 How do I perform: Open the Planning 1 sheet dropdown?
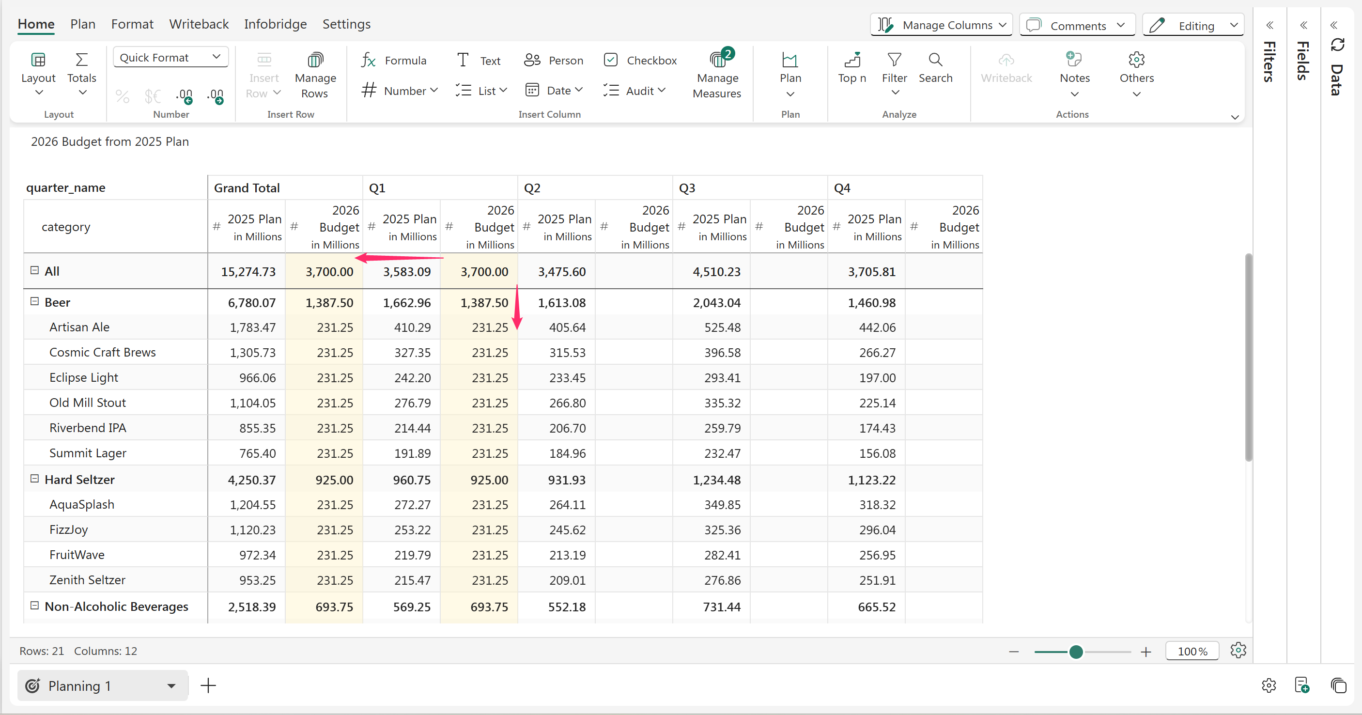(x=171, y=686)
